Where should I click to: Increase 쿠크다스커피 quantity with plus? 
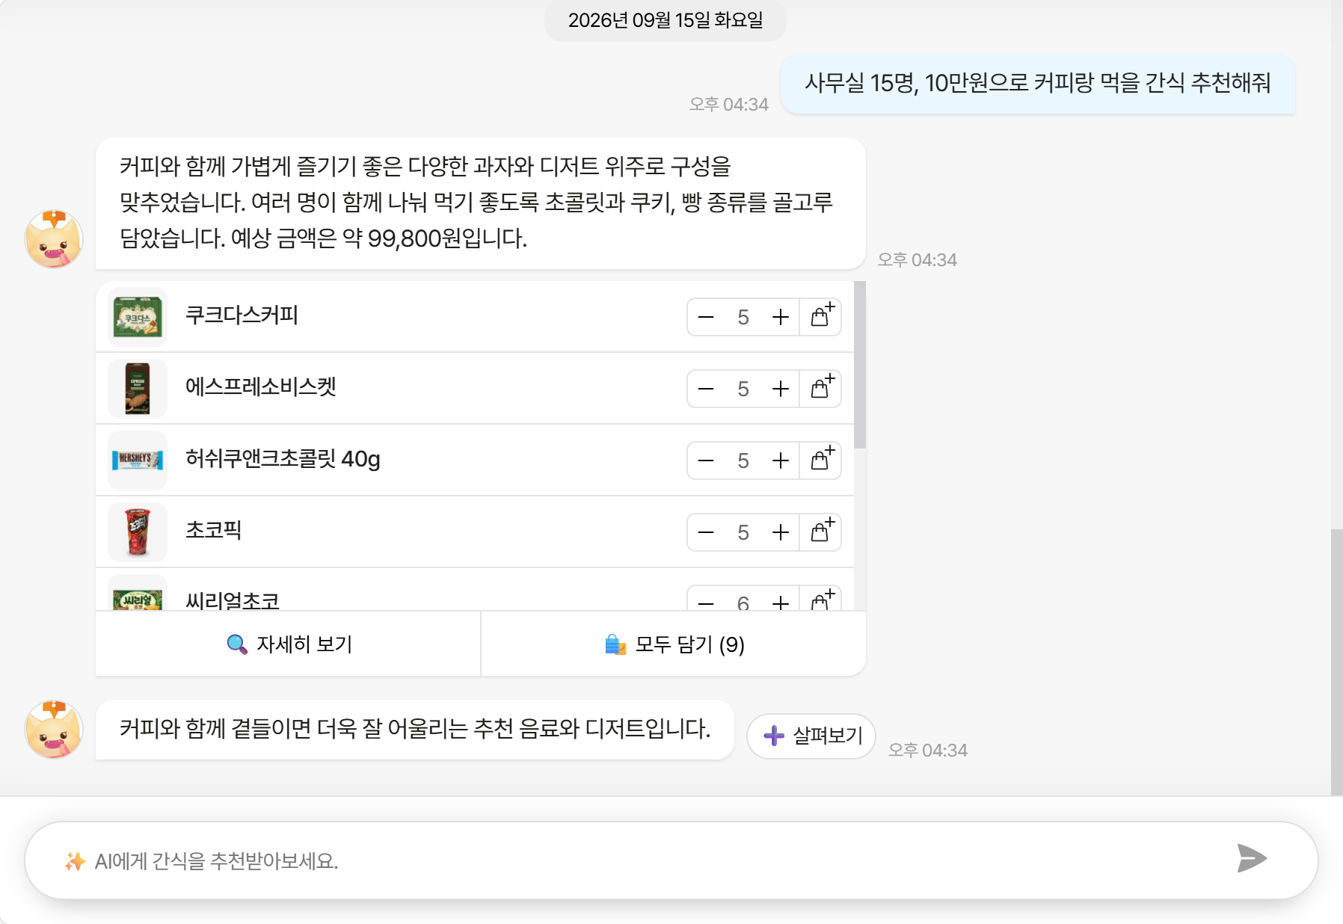[781, 317]
